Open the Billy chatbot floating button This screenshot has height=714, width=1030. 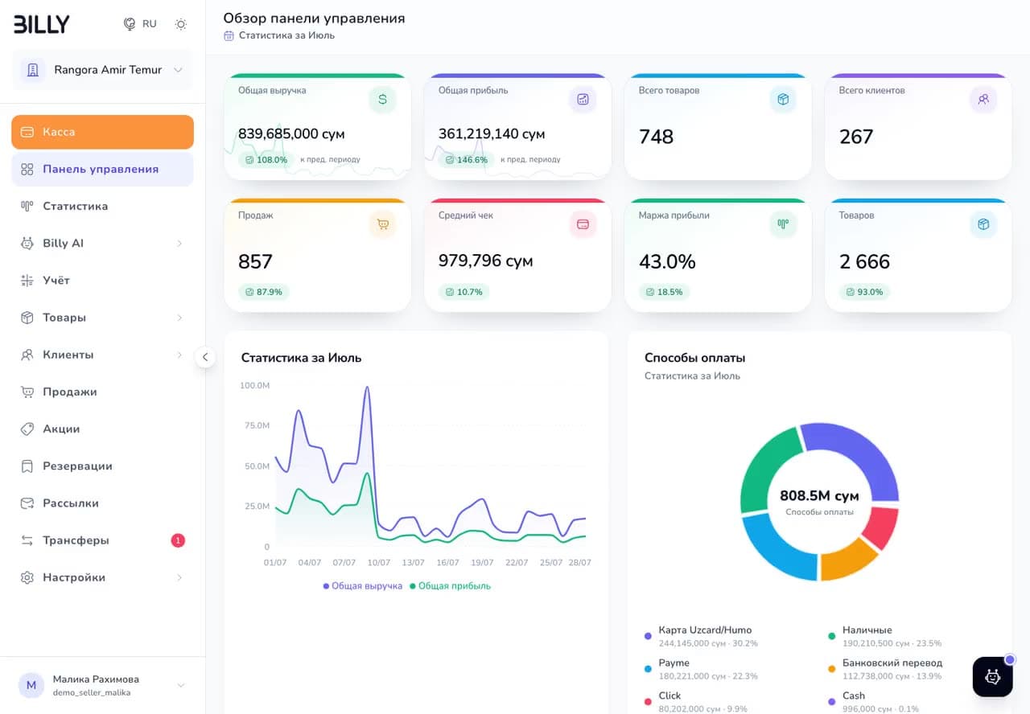pos(992,677)
